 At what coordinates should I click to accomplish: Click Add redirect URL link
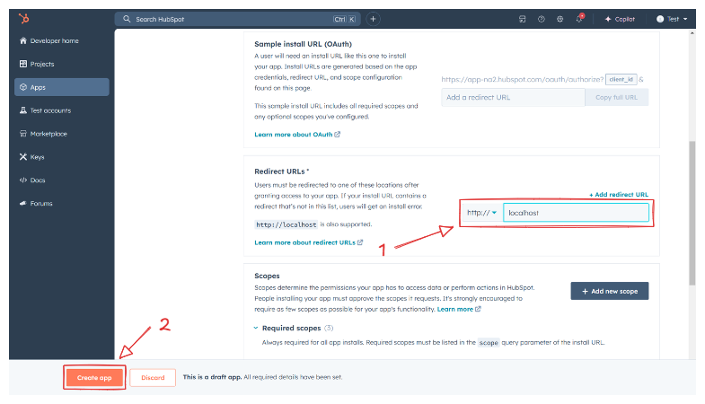click(x=619, y=195)
